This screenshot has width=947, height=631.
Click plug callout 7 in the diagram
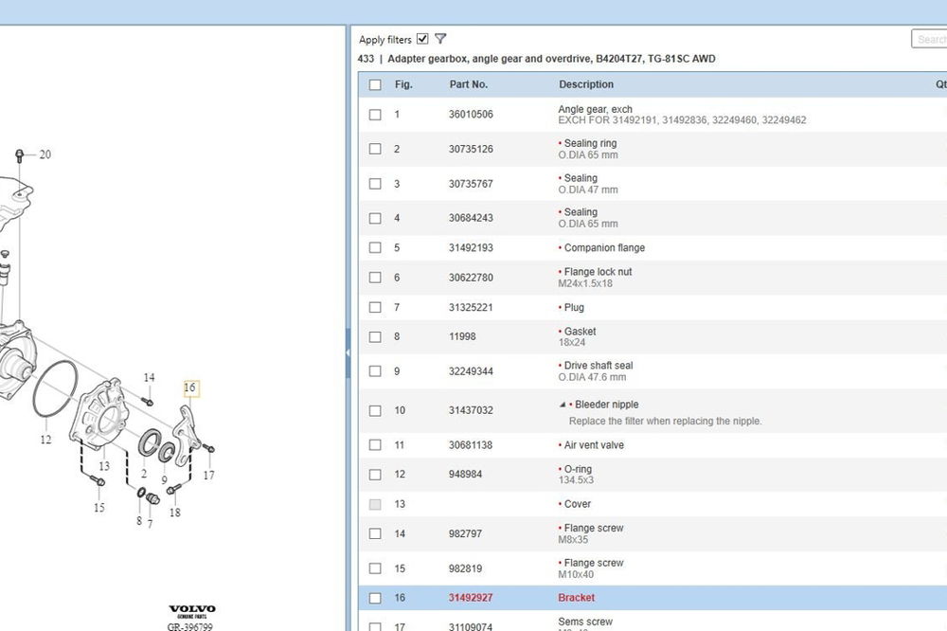tap(150, 523)
